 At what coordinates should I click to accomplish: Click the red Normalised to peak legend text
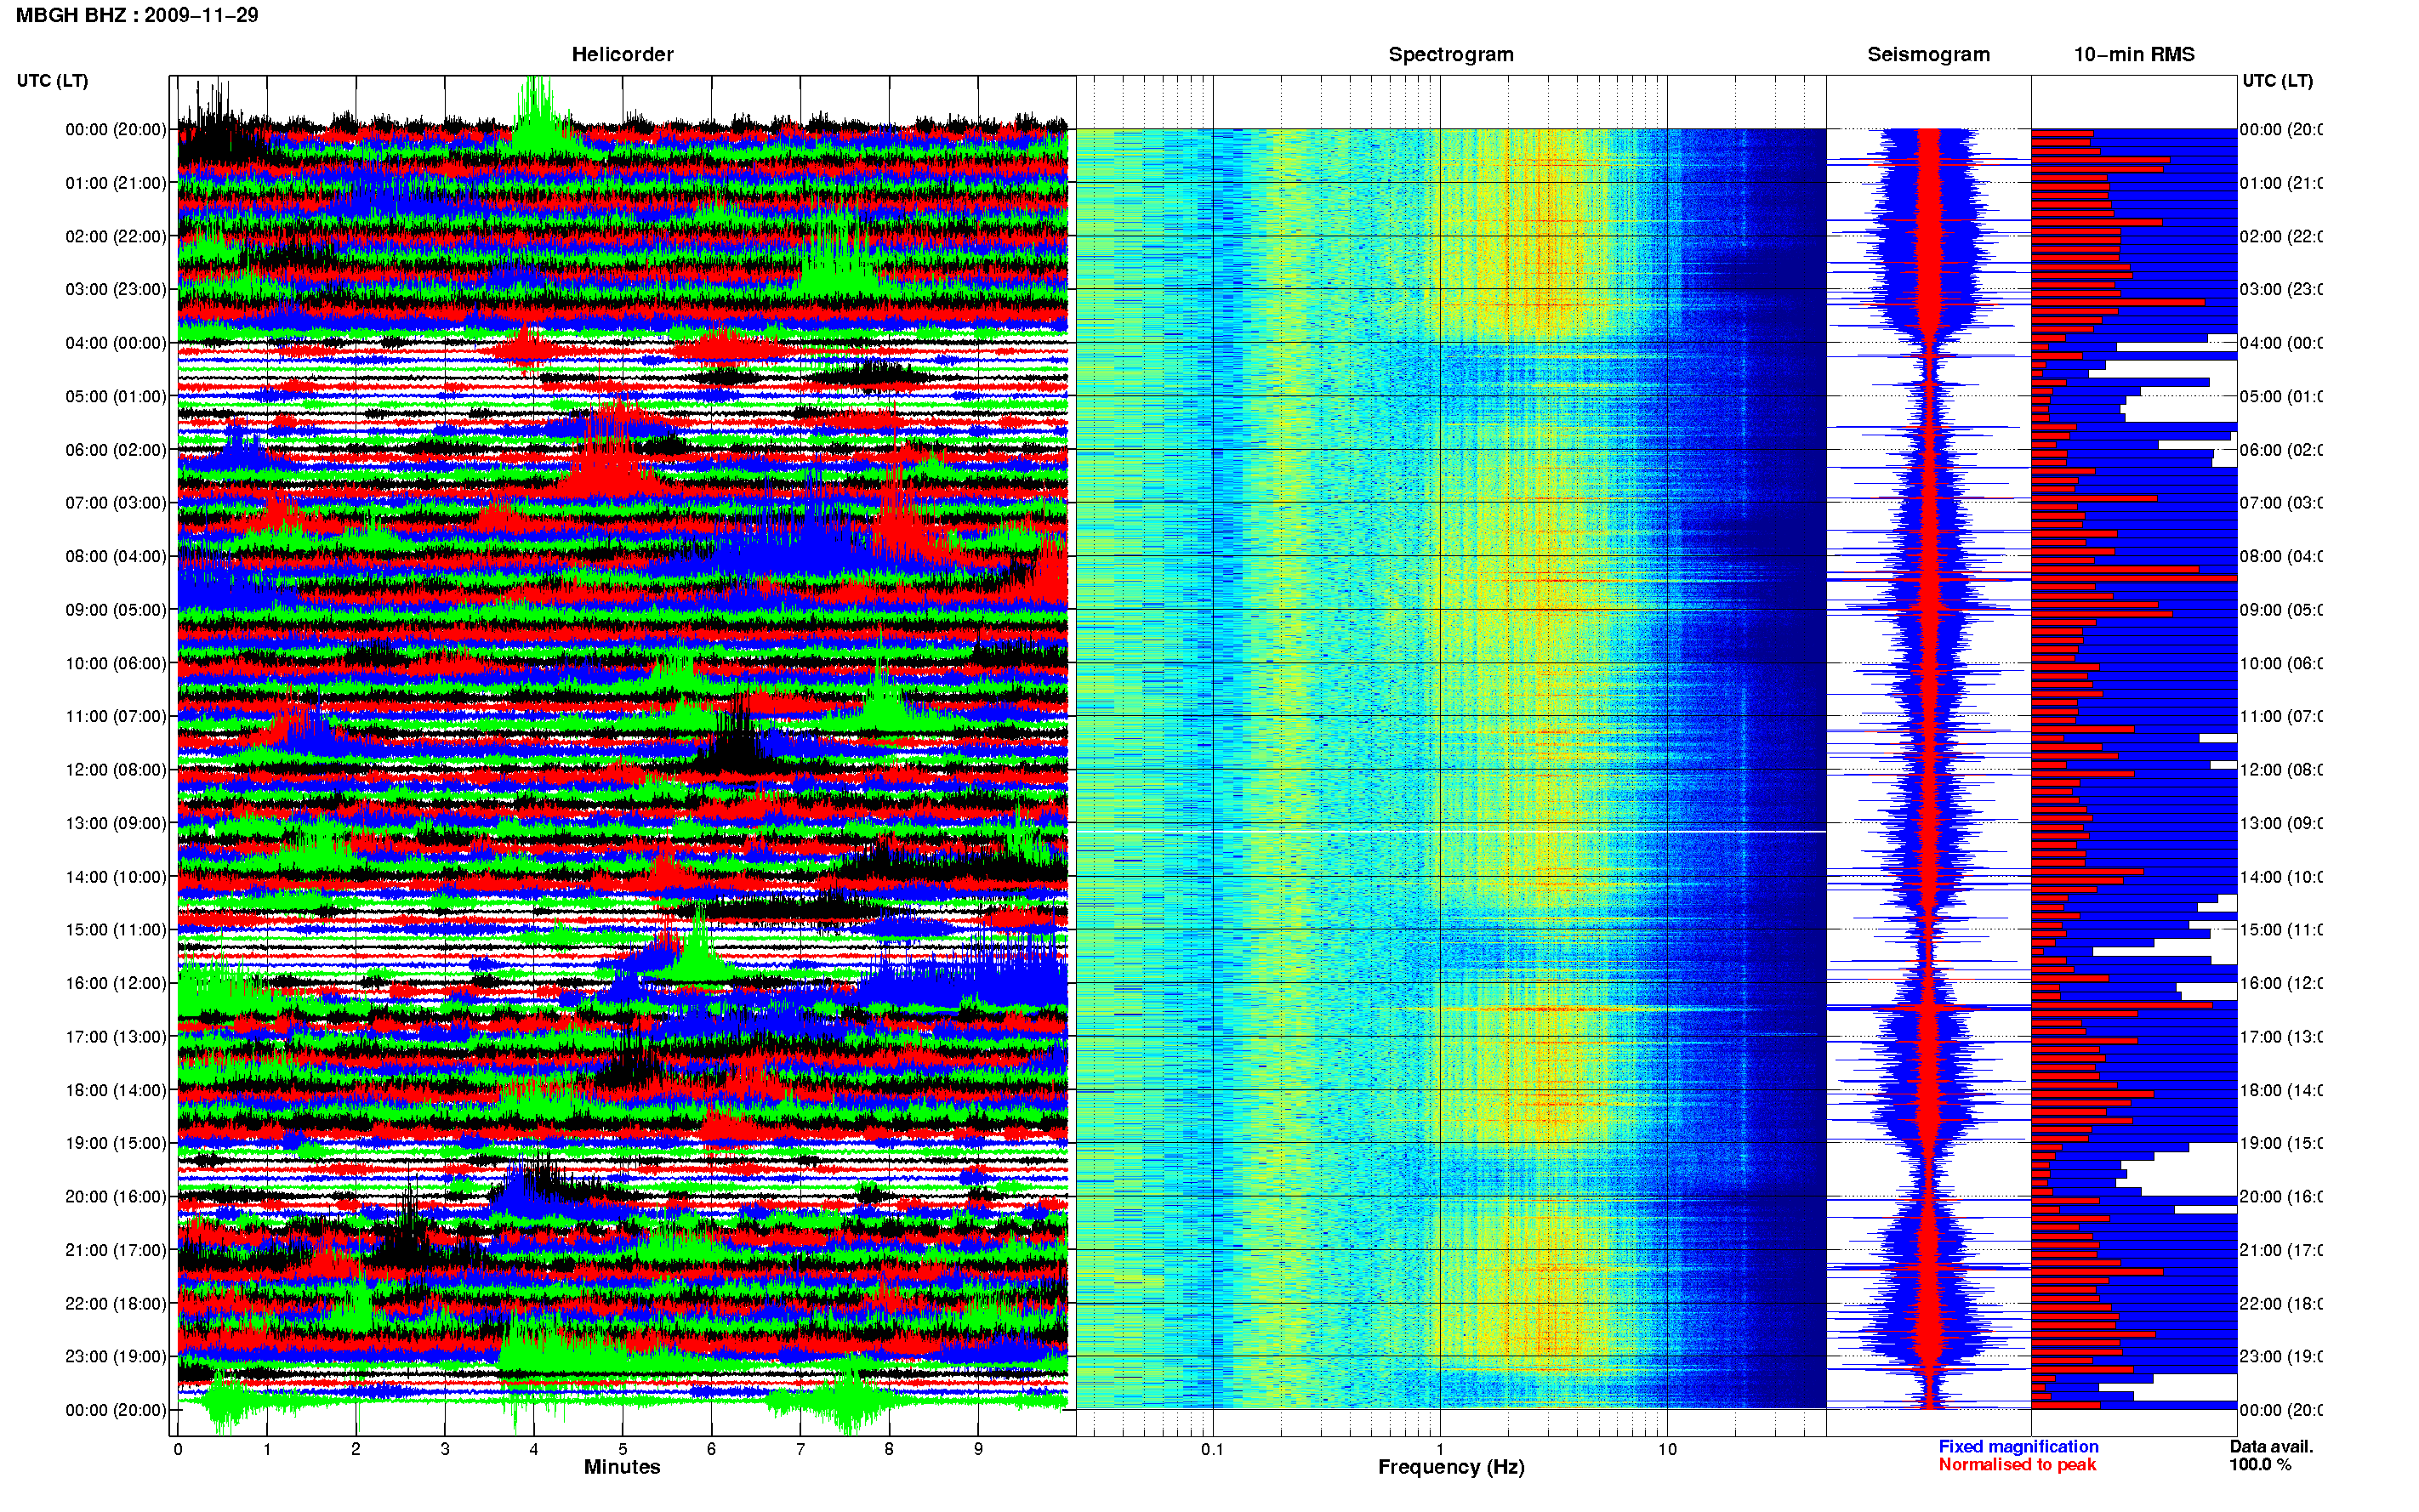(2017, 1464)
